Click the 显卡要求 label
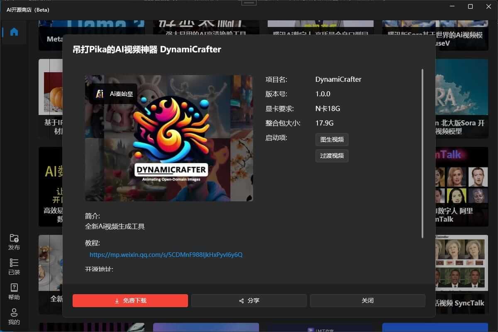The width and height of the screenshot is (498, 332). (280, 109)
